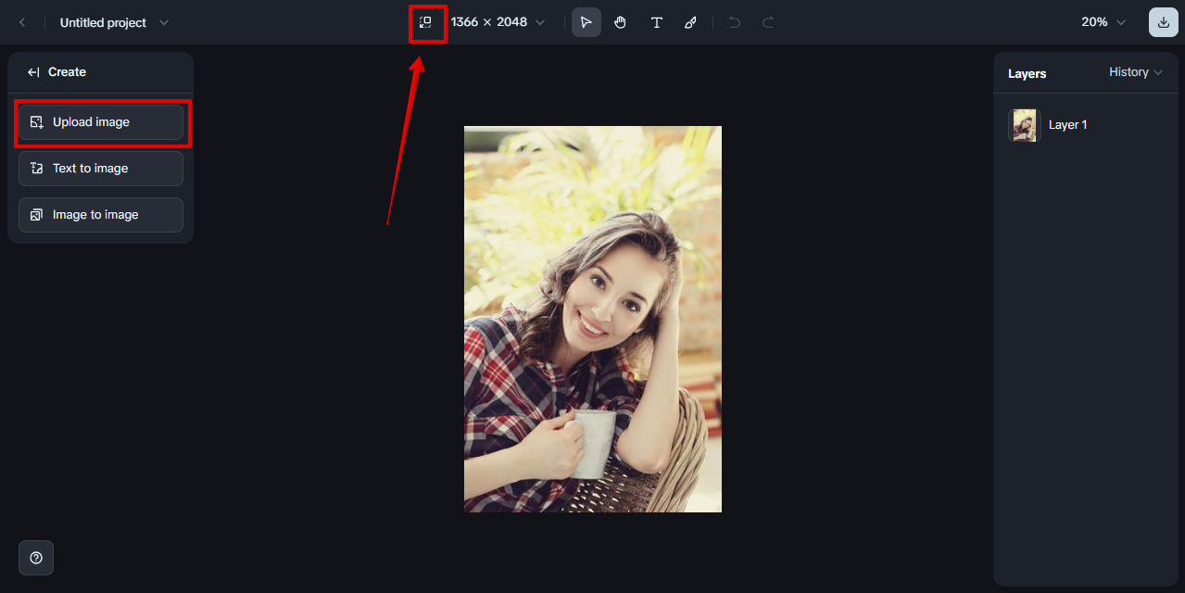Click the canvas resize icon
Screen dimensions: 1185x593
[x=425, y=22]
